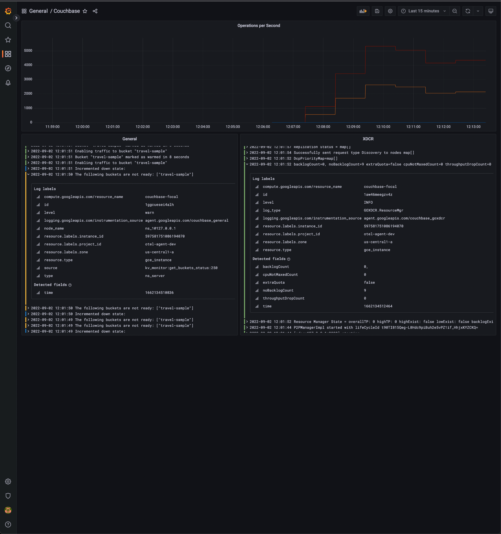Cycle view mode with monitor icon
The image size is (501, 534).
click(x=491, y=11)
